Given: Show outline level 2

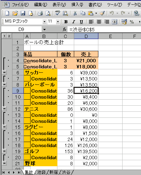Looking at the screenshot, I should (9, 36).
